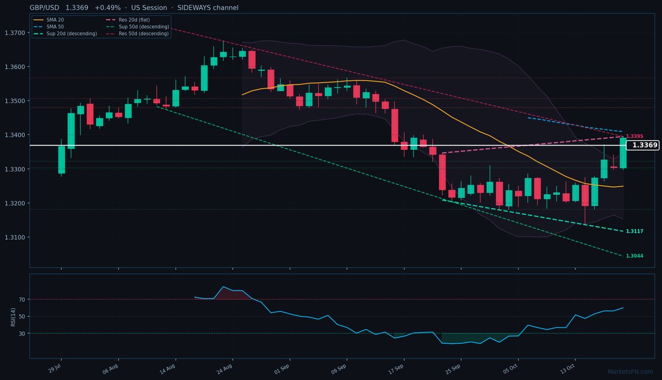Click the 1.3100 price axis label

(x=15, y=237)
